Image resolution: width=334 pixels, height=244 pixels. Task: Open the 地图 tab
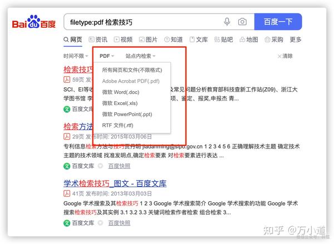(x=249, y=39)
